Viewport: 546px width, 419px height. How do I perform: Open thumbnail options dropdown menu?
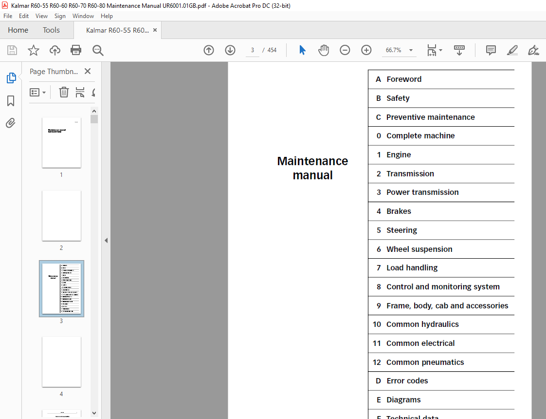coord(38,93)
